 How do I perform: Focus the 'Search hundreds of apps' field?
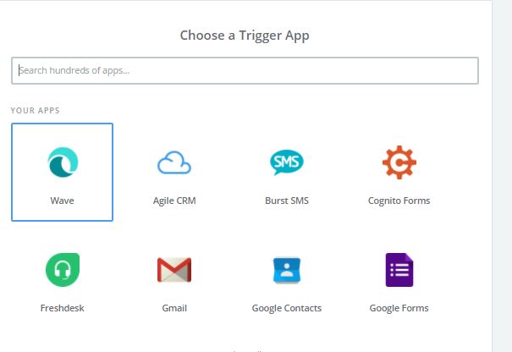(245, 70)
